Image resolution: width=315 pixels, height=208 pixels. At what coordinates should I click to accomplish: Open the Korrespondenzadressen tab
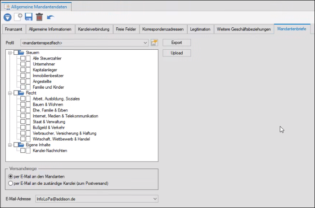pyautogui.click(x=163, y=29)
